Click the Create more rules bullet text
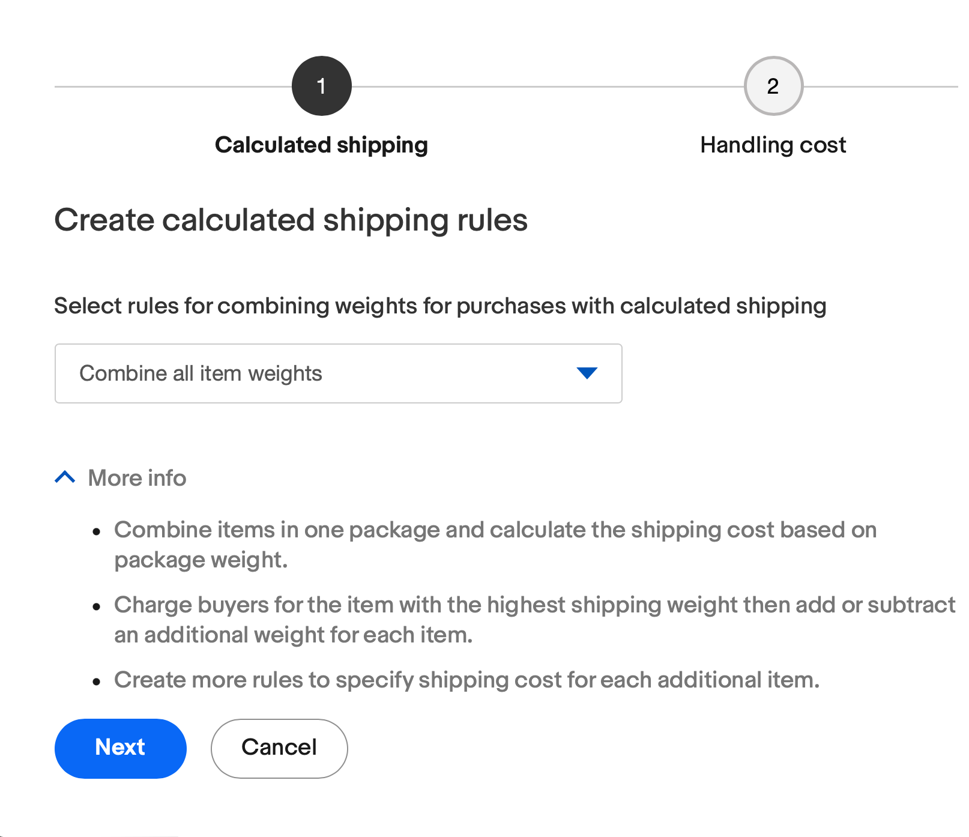The width and height of the screenshot is (969, 837). (x=466, y=680)
